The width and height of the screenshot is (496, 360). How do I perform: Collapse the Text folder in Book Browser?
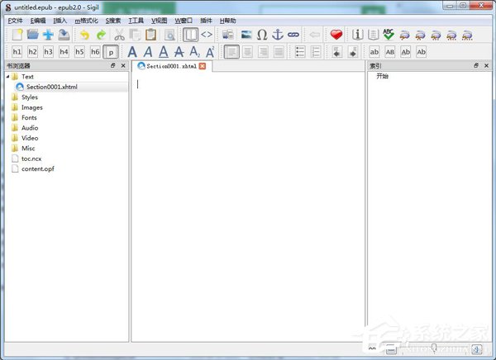[x=8, y=77]
